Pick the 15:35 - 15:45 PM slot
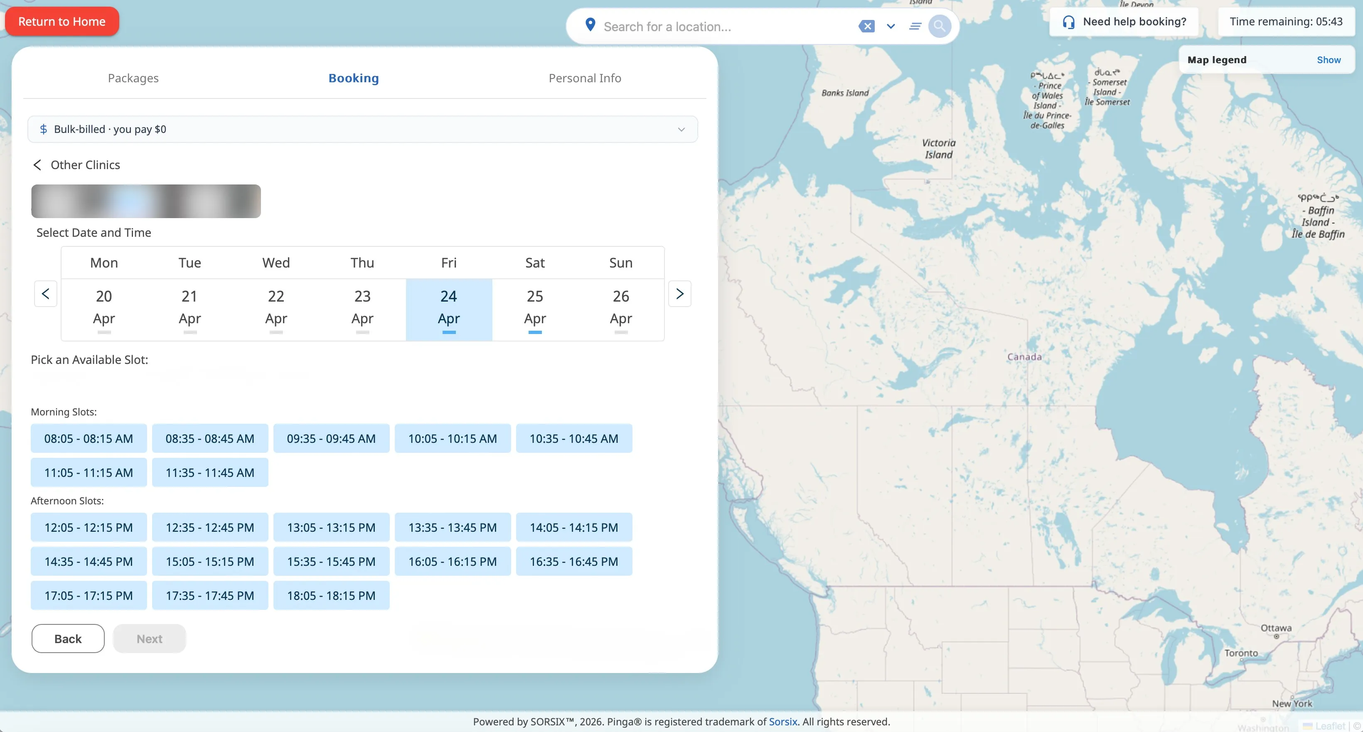The height and width of the screenshot is (732, 1363). [331, 561]
